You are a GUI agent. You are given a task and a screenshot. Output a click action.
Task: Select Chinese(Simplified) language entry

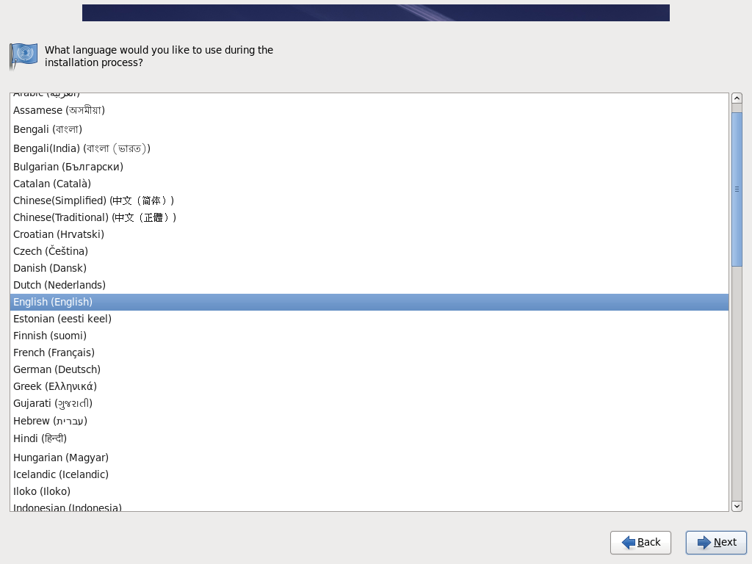coord(369,200)
